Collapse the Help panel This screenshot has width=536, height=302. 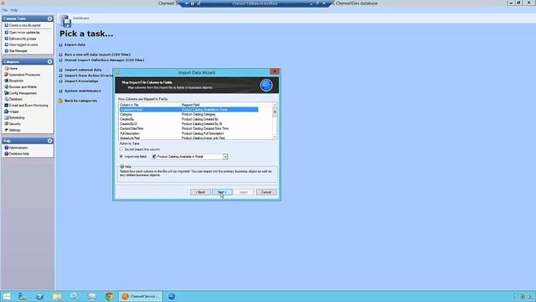pyautogui.click(x=50, y=141)
